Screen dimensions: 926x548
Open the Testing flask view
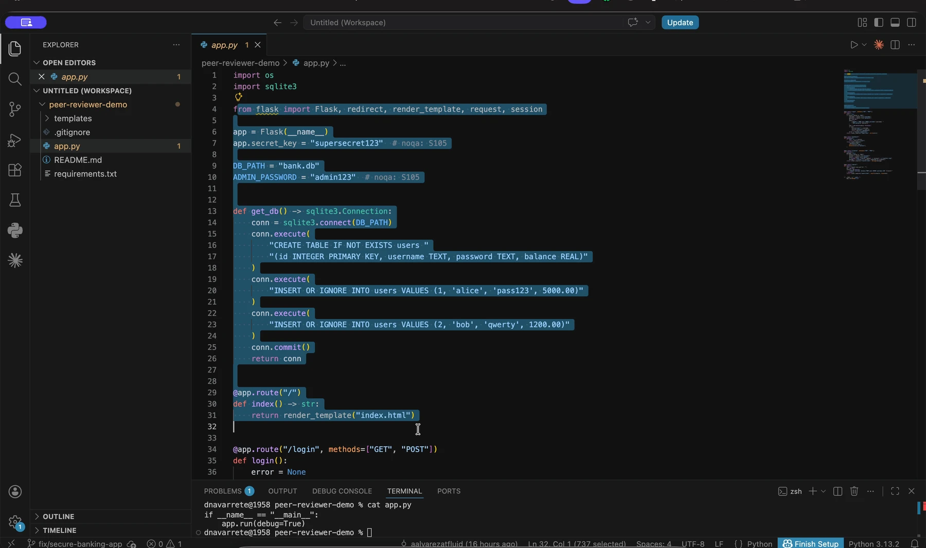15,200
